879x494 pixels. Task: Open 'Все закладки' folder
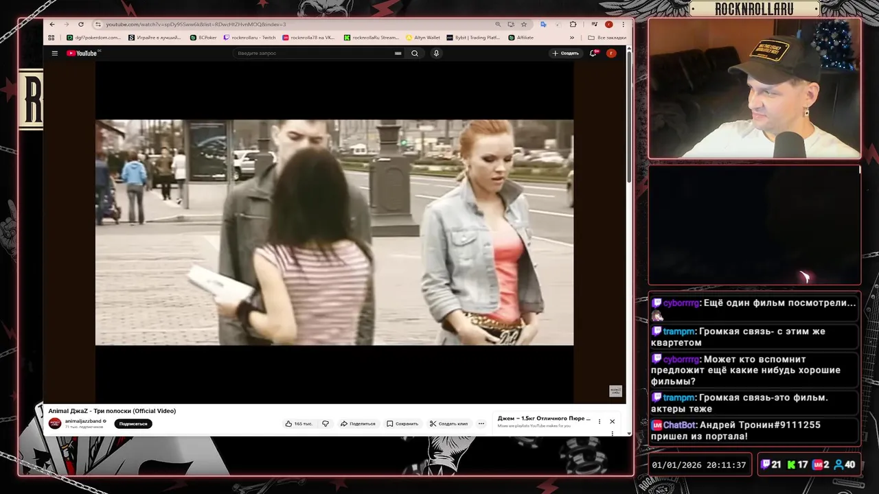(607, 38)
